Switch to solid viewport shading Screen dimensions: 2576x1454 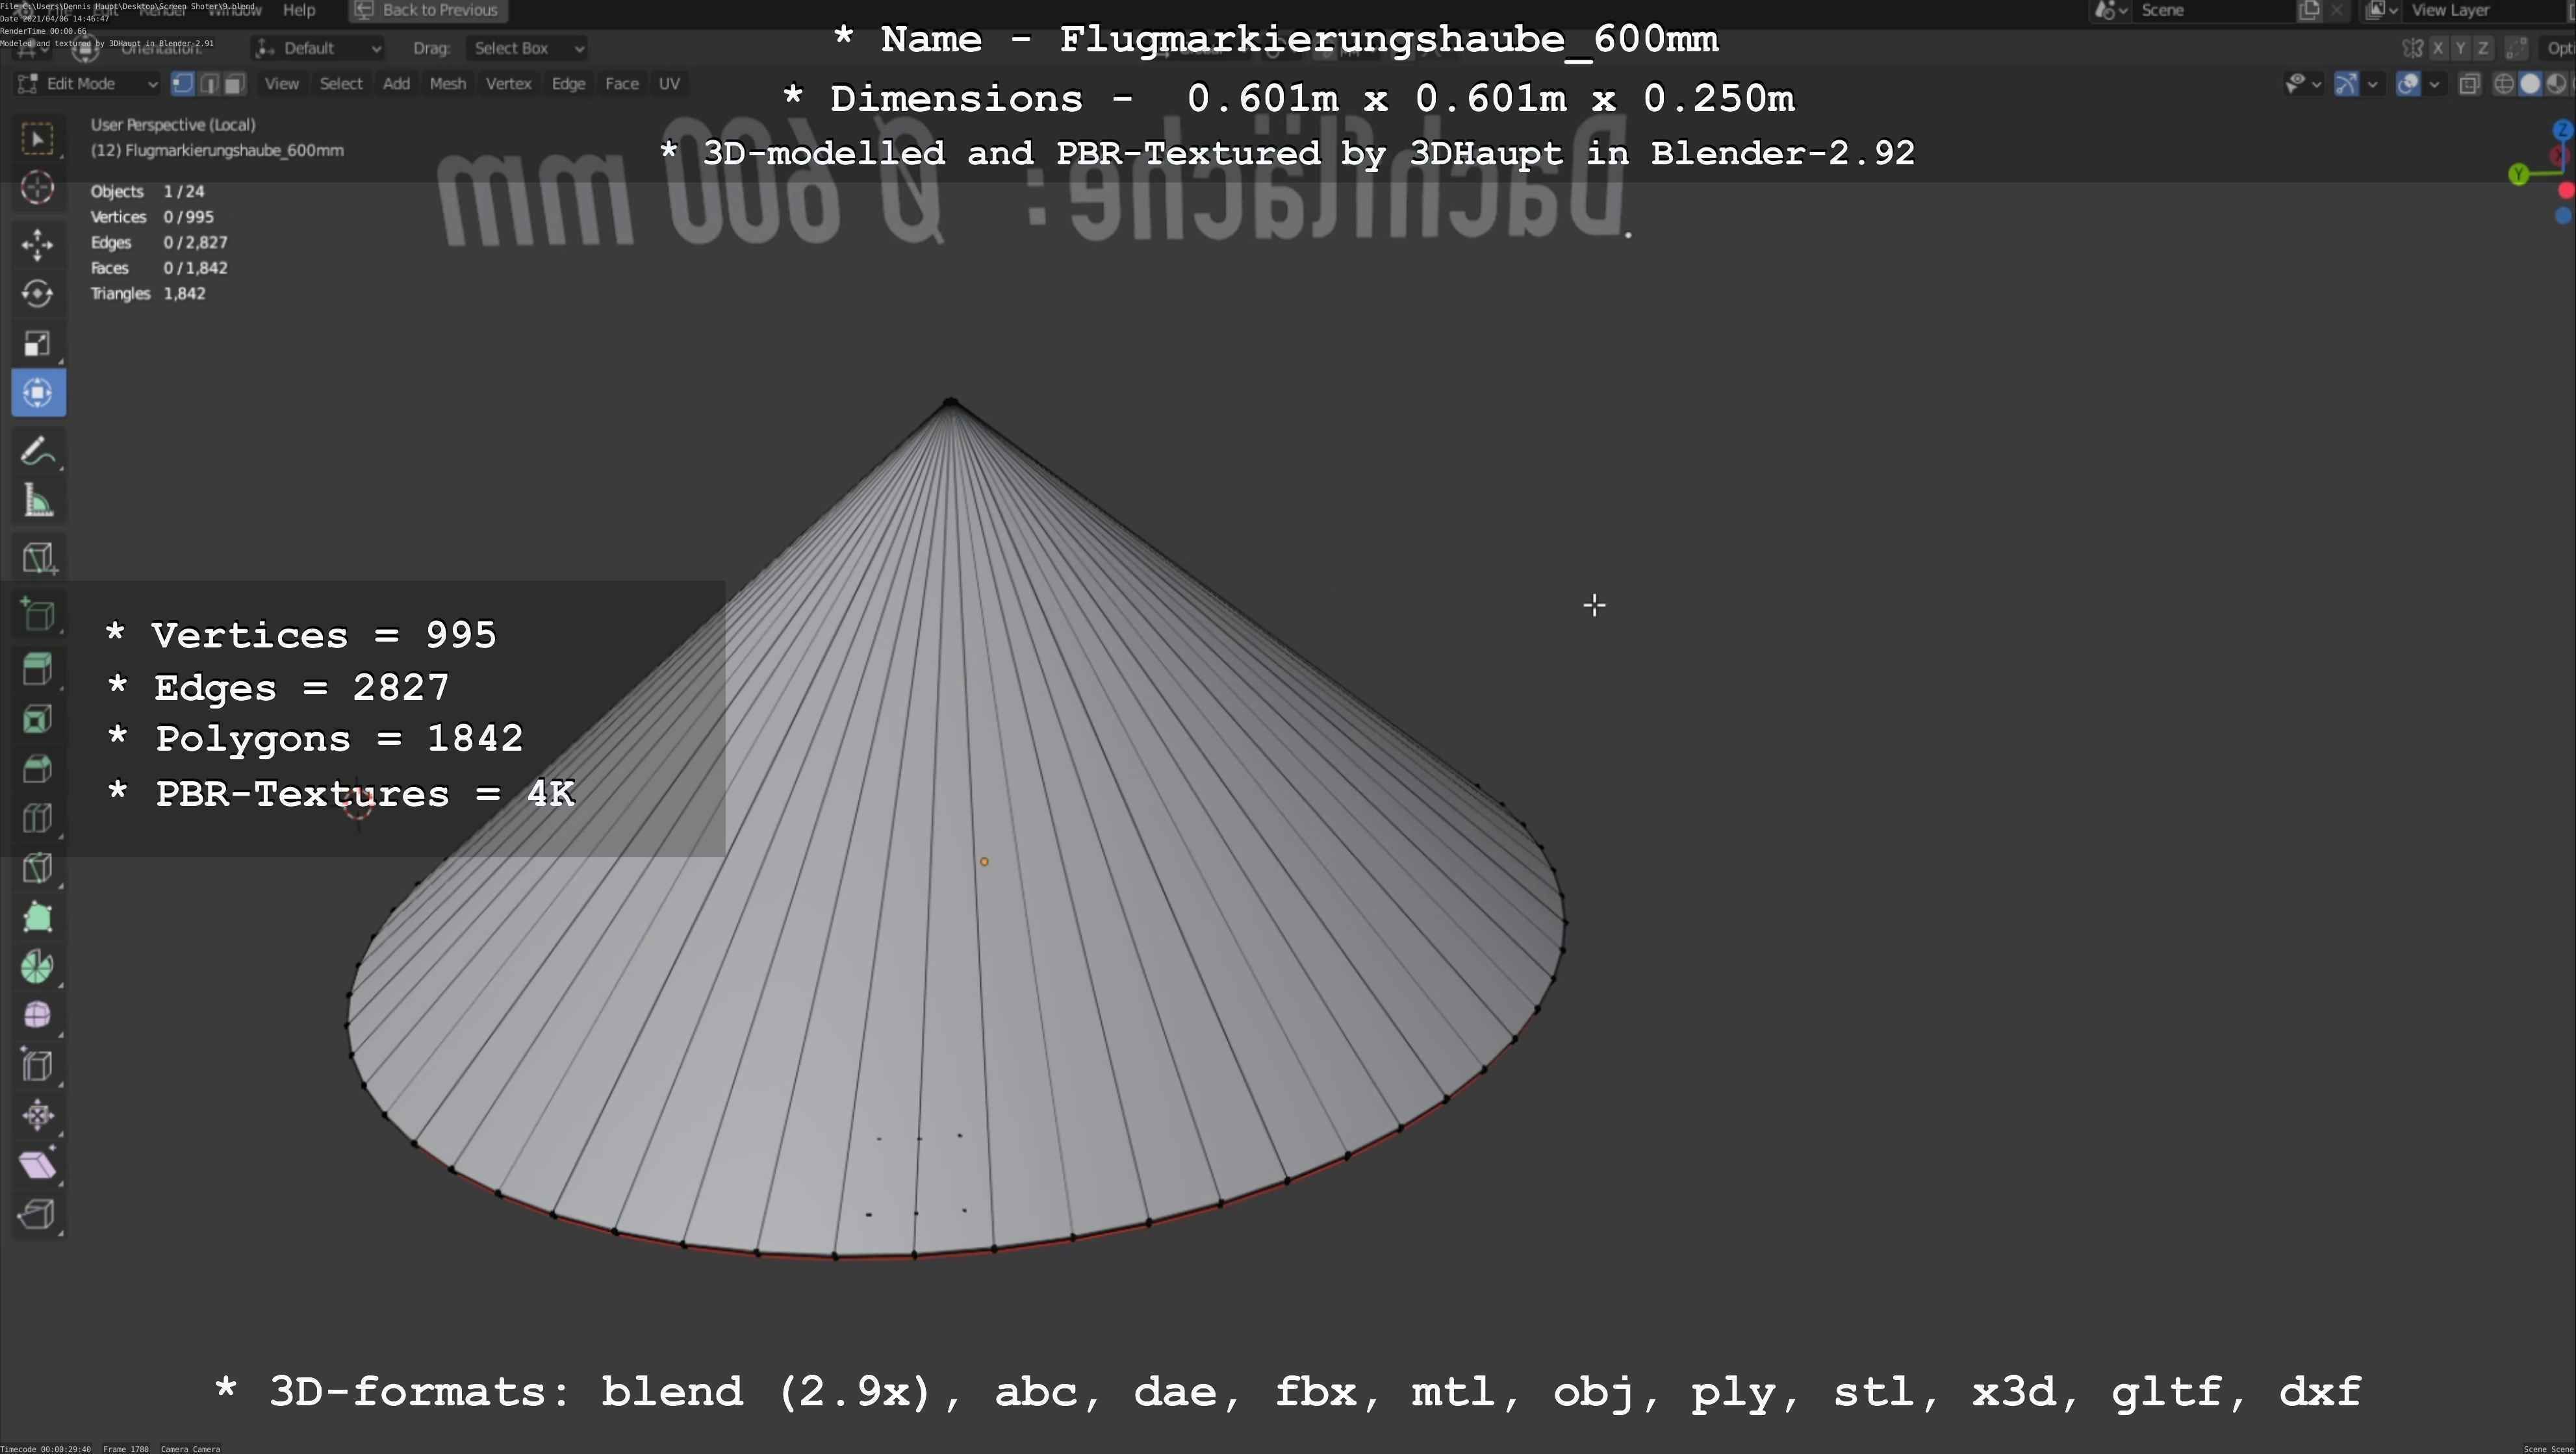coord(2531,84)
